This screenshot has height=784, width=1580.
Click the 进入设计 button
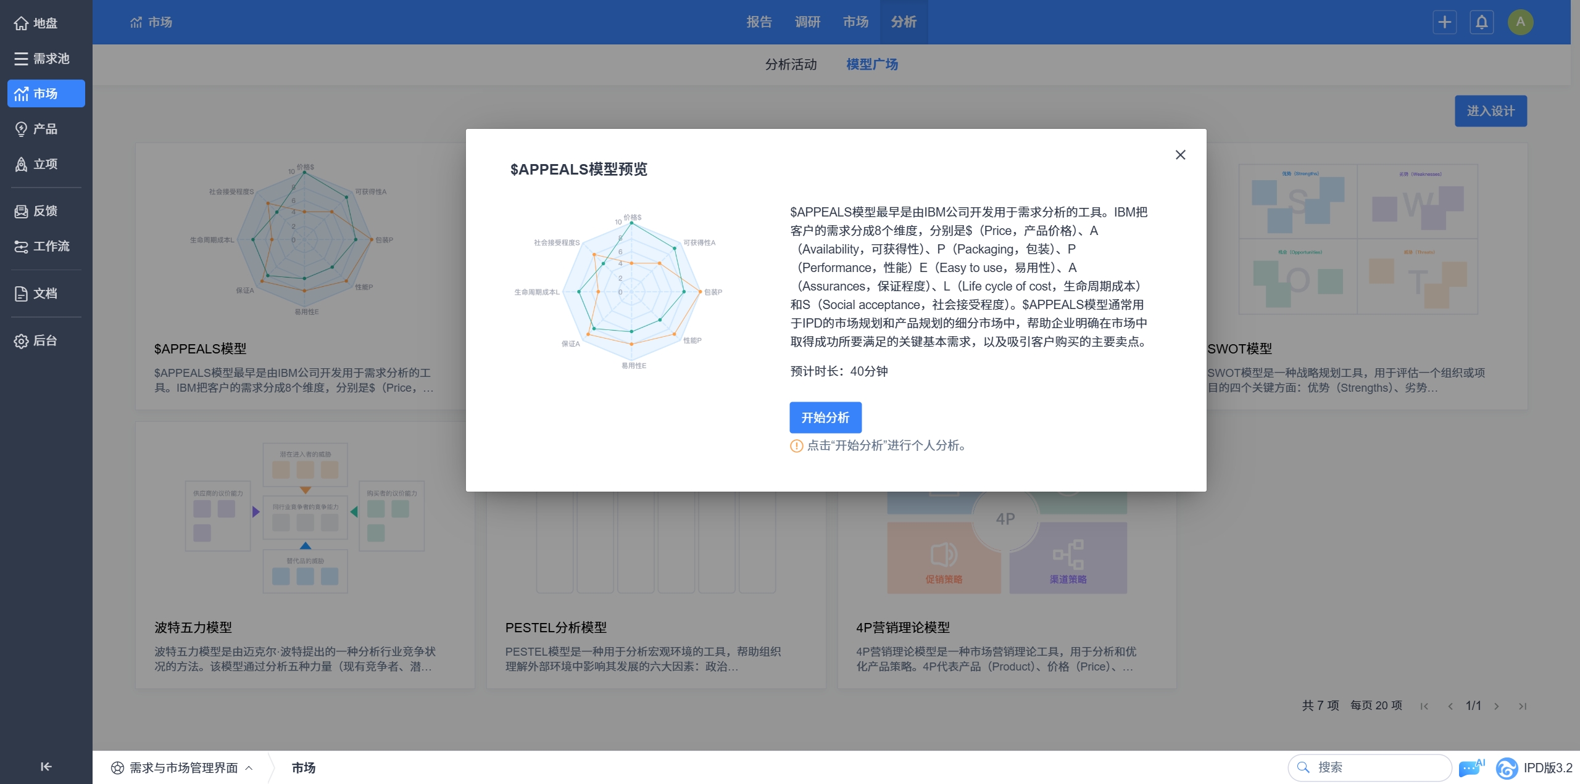coord(1491,111)
